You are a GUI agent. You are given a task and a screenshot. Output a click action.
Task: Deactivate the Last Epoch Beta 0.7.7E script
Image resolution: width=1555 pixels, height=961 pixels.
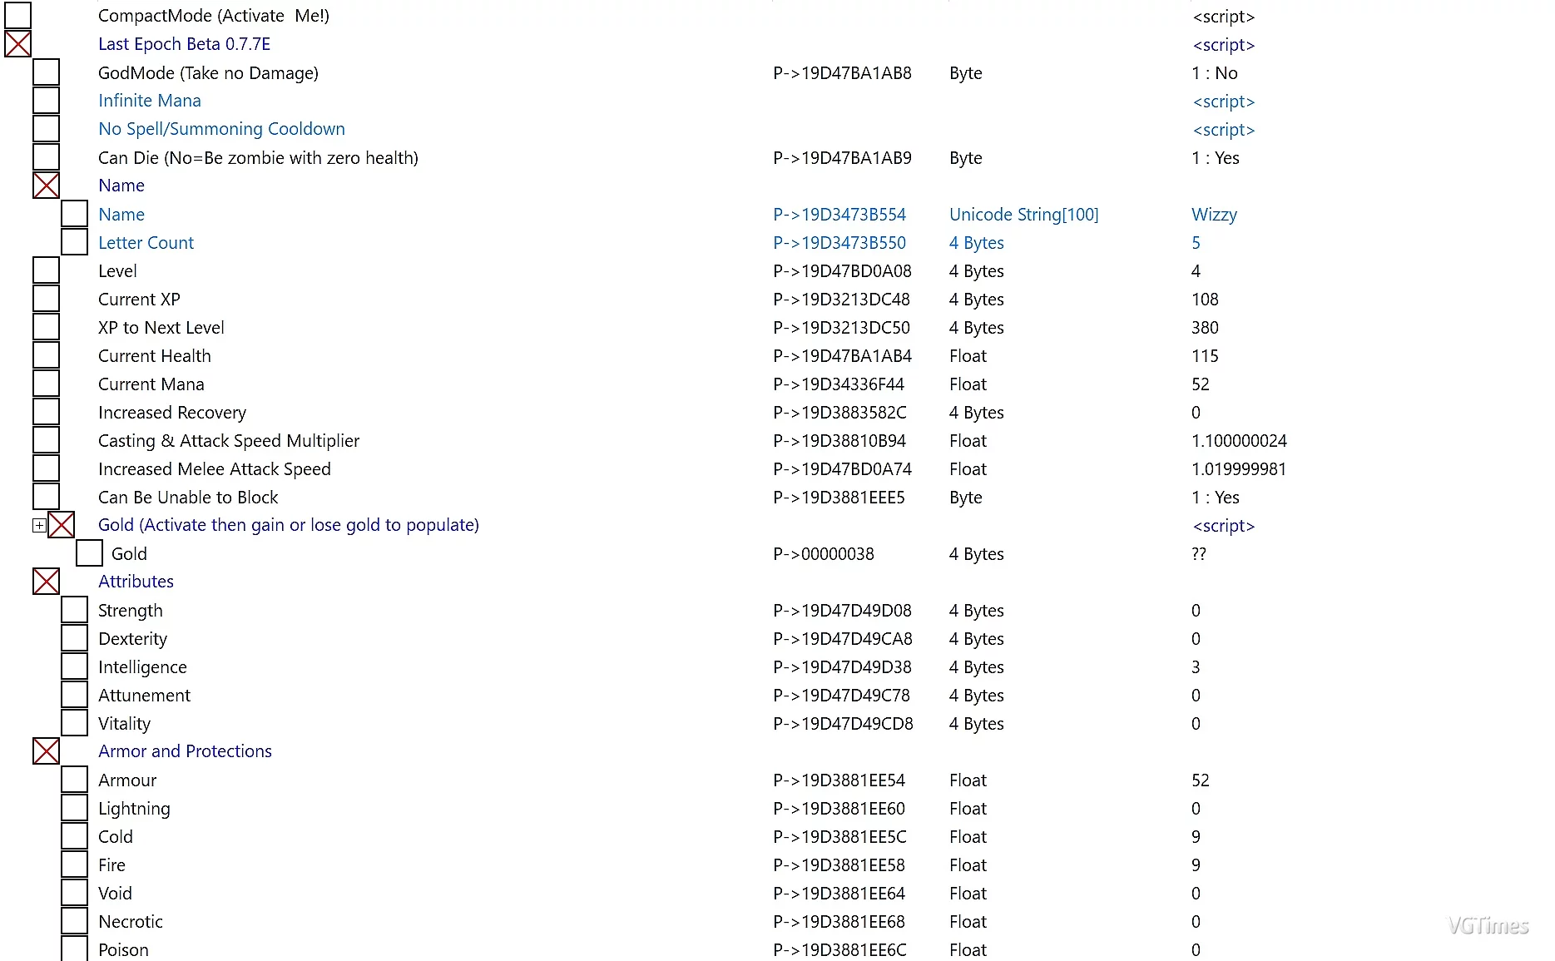[x=17, y=44]
